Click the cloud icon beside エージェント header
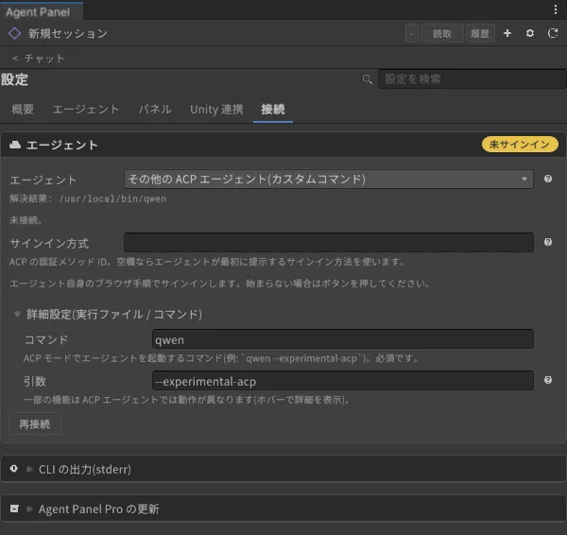Viewport: 567px width, 535px height. pos(15,145)
